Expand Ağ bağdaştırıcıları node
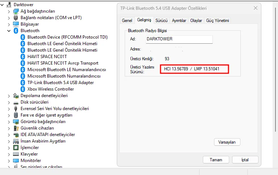The width and height of the screenshot is (278, 175). click(x=9, y=11)
